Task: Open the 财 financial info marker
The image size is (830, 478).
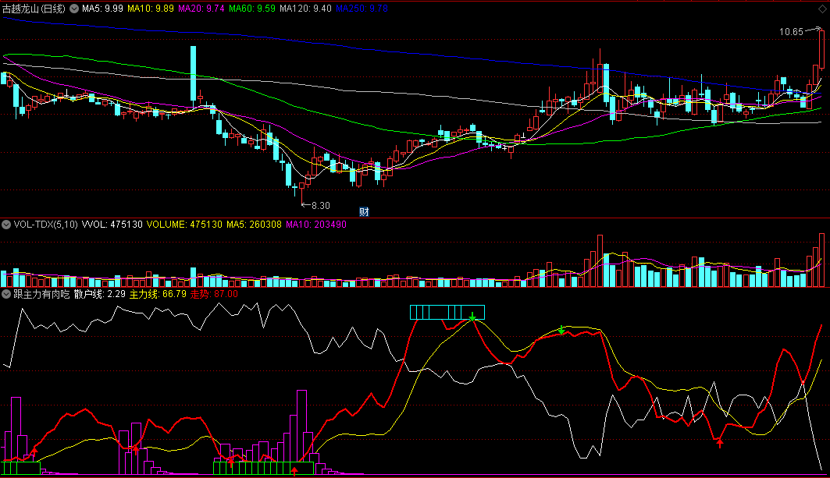Action: [x=364, y=212]
